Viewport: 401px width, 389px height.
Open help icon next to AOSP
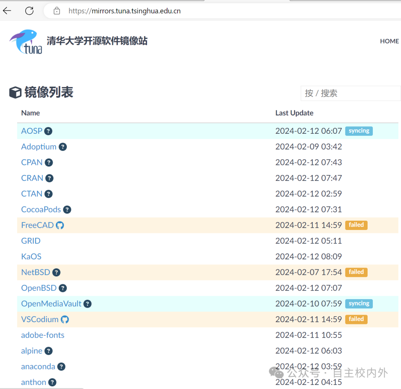[48, 131]
